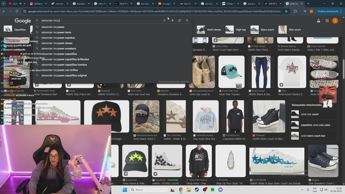Open black cap with orange stars image

pos(106,116)
